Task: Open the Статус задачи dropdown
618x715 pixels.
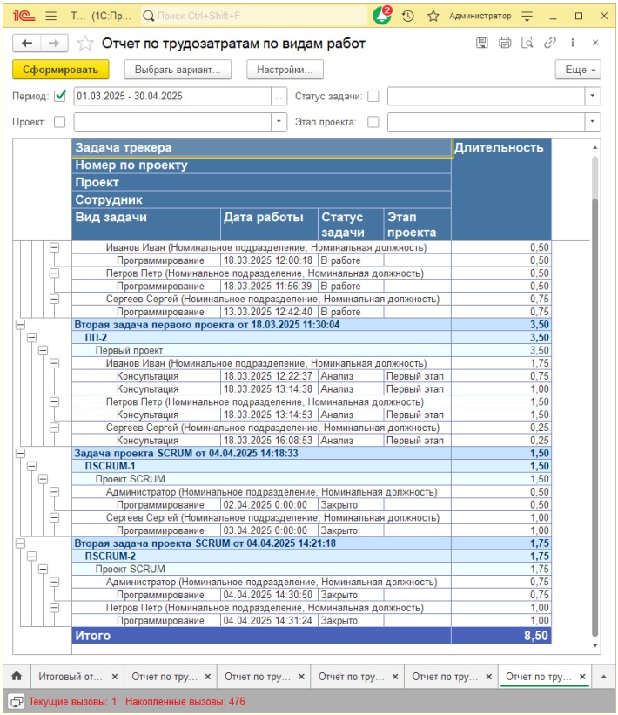Action: point(593,96)
